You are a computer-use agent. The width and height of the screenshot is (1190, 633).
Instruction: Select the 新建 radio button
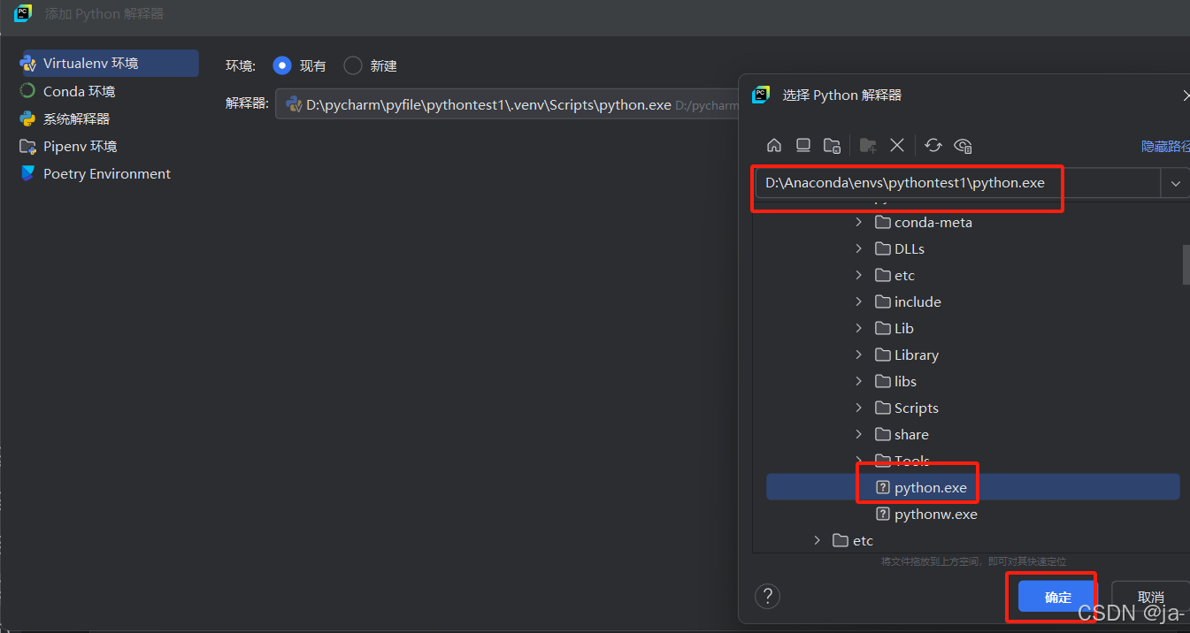tap(353, 65)
